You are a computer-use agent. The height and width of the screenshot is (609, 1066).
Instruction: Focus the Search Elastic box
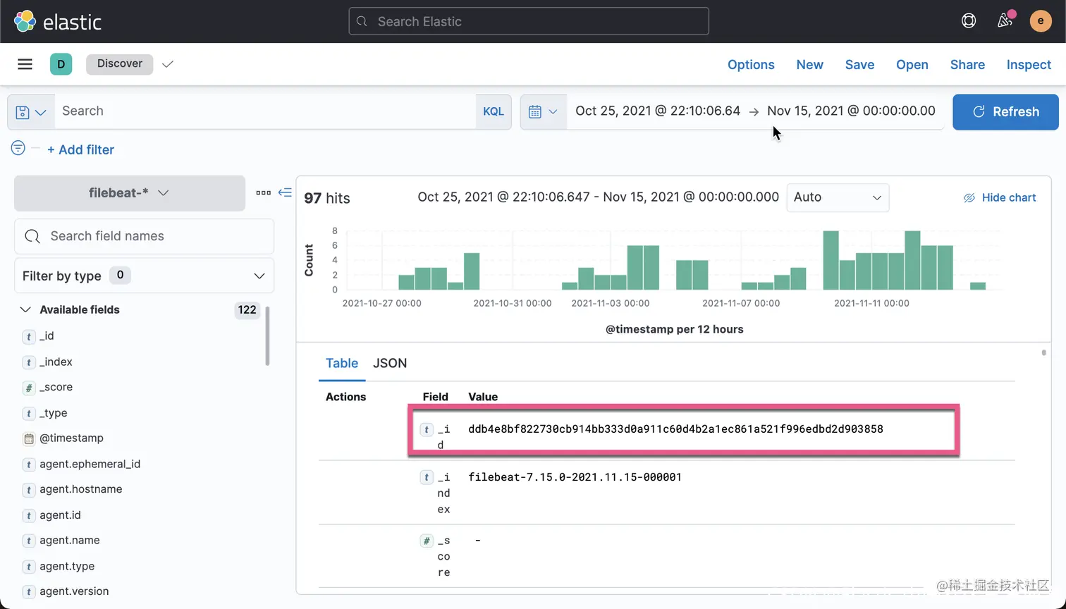pos(529,21)
